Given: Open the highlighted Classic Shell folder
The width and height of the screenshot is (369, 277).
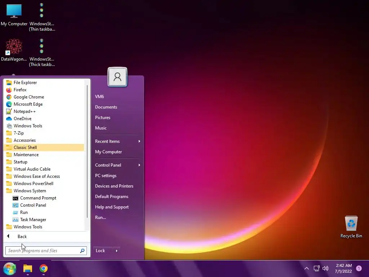Looking at the screenshot, I should pyautogui.click(x=44, y=148).
